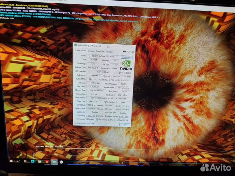The image size is (235, 176).
Task: Click the Digital Signature field WHQL
Action: tap(123, 102)
